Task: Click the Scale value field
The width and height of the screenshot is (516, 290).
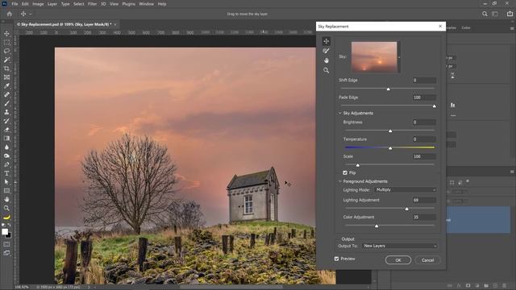Action: 425,156
